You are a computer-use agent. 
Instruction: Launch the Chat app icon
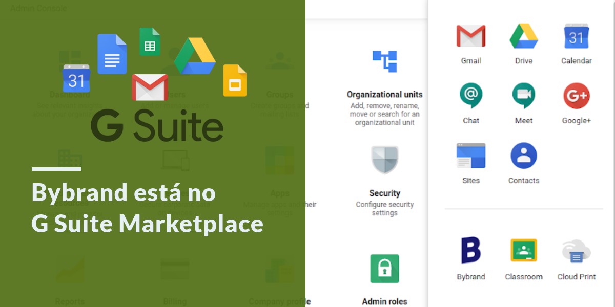click(470, 96)
